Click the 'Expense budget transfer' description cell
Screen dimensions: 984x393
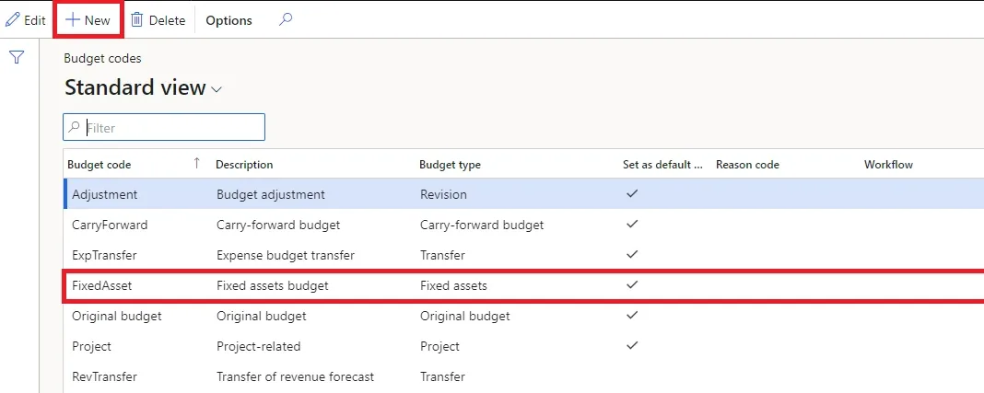[286, 255]
